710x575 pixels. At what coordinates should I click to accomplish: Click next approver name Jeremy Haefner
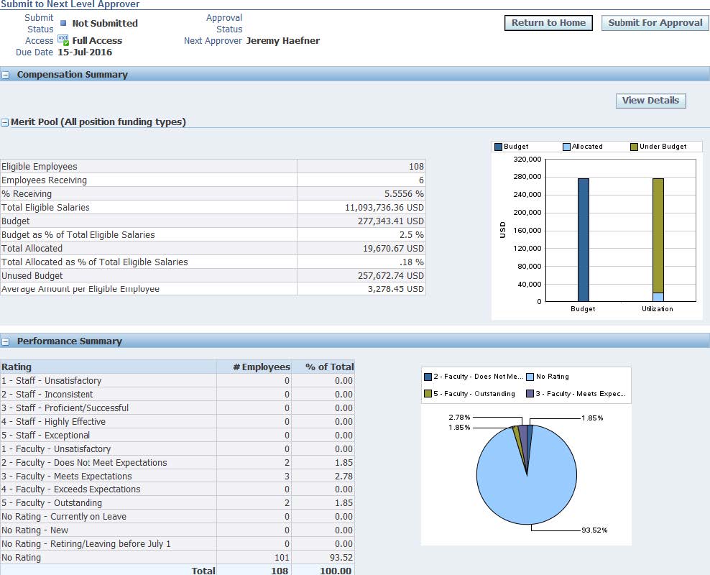pos(282,41)
